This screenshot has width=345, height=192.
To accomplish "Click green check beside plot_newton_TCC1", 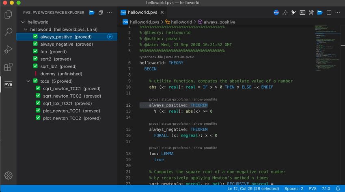I will 38,111.
